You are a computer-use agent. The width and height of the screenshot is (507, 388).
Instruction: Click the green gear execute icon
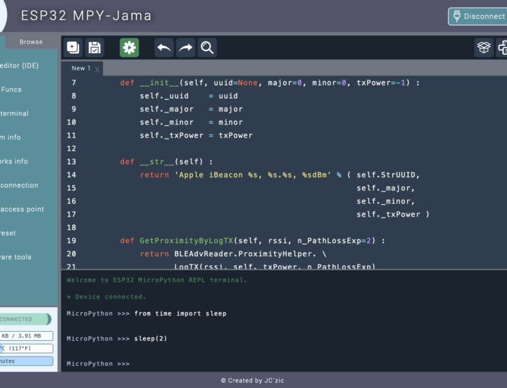[130, 47]
